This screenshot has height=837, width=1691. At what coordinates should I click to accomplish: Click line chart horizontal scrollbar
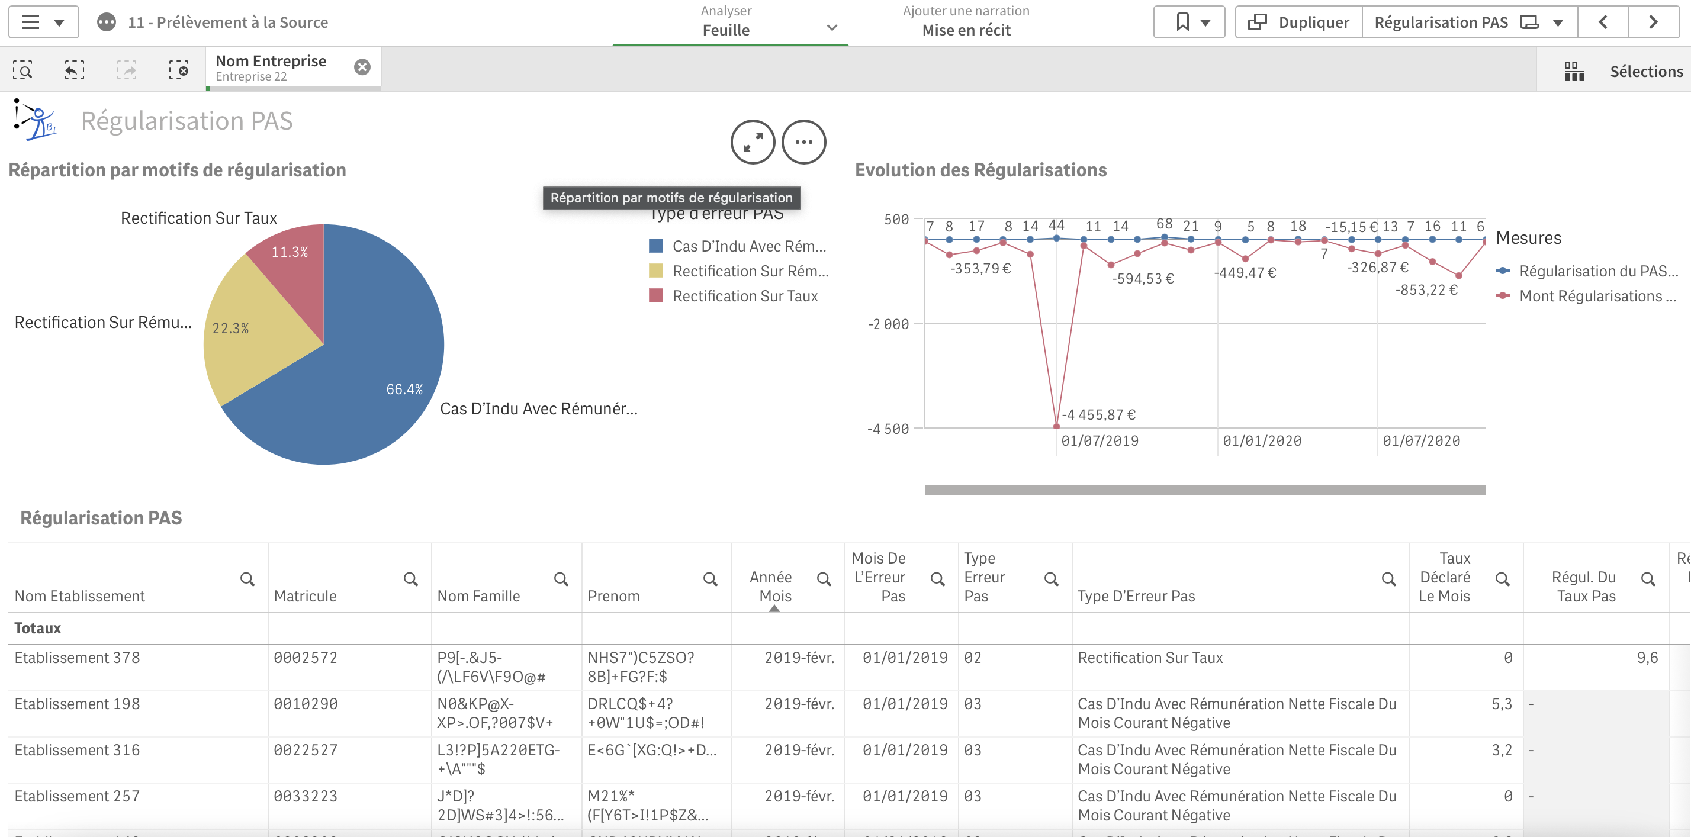point(1204,490)
